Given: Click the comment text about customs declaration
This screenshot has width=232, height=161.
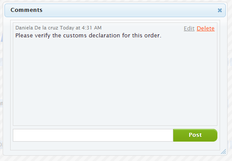Looking at the screenshot, I should [88, 36].
